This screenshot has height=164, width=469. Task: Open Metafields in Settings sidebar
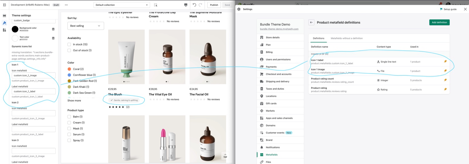(x=271, y=155)
